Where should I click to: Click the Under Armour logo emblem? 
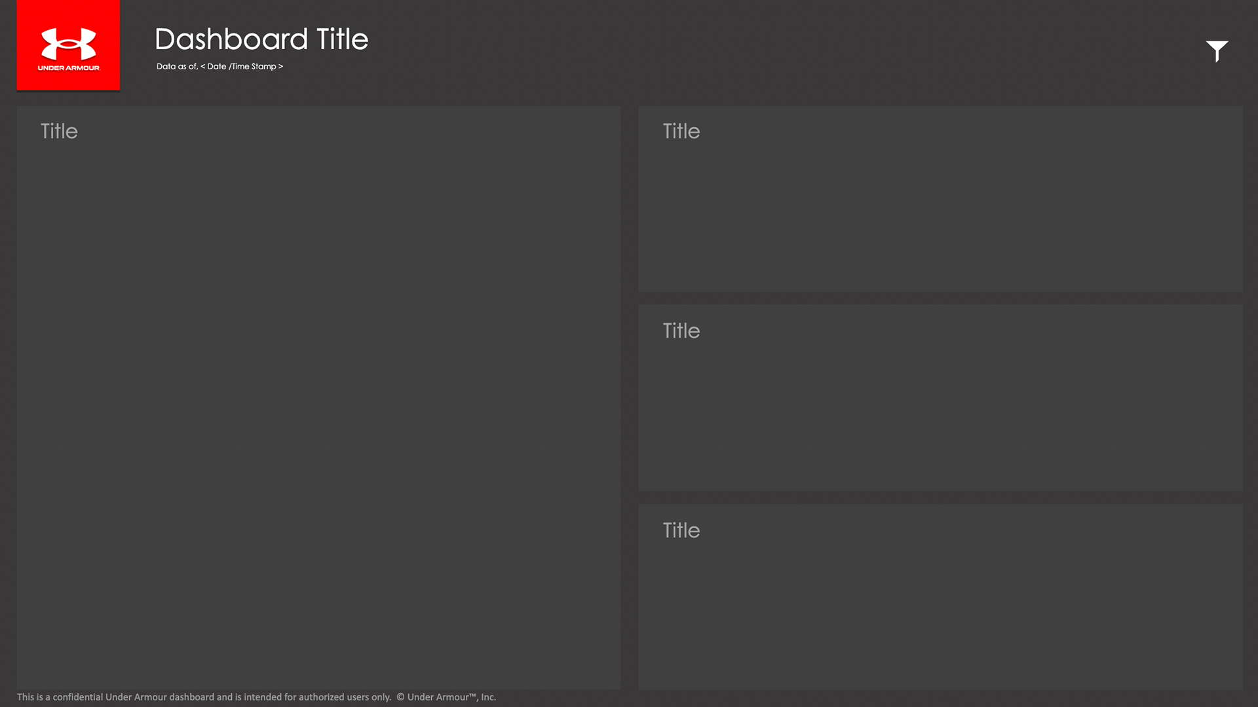tap(68, 44)
